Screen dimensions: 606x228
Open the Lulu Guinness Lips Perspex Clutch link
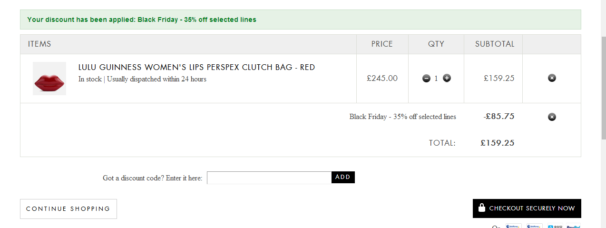(196, 68)
